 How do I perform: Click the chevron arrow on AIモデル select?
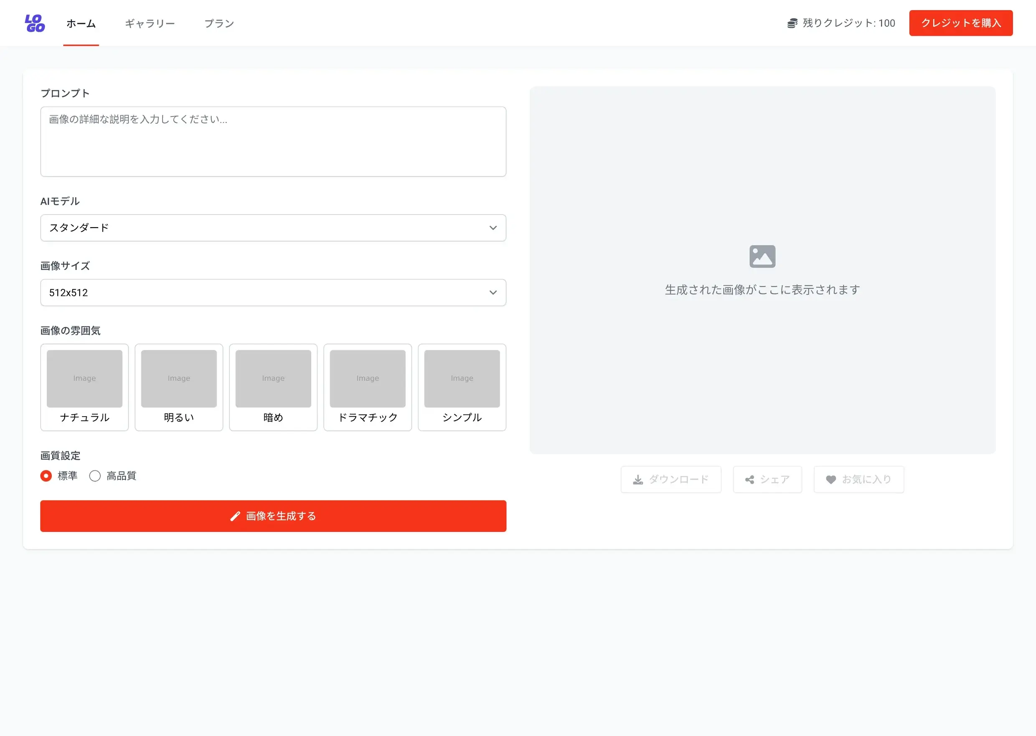tap(493, 228)
